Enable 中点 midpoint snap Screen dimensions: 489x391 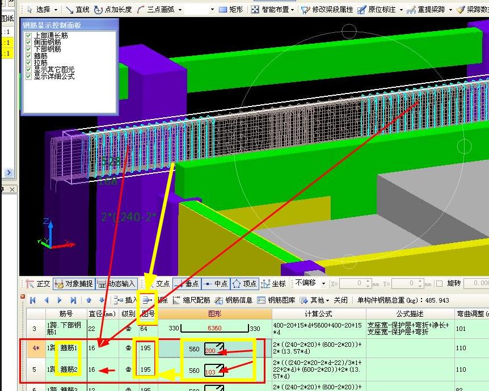216,283
